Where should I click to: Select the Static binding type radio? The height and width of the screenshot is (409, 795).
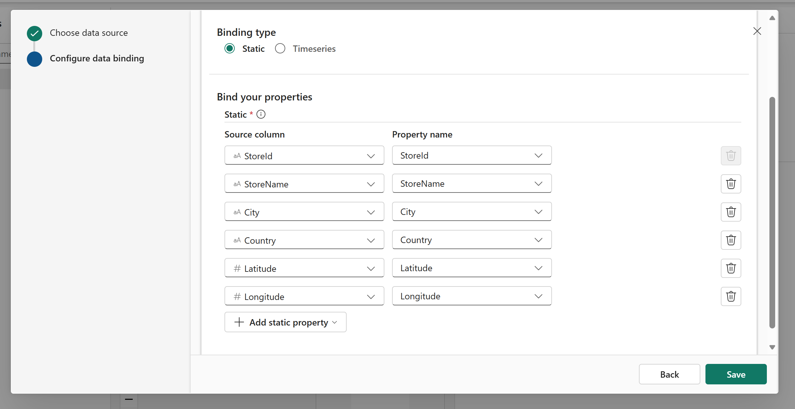(x=230, y=49)
